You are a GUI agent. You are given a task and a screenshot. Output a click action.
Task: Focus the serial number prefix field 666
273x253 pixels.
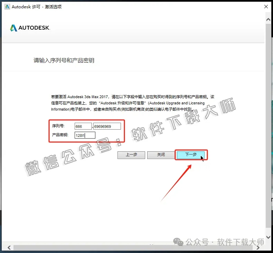[83, 126]
